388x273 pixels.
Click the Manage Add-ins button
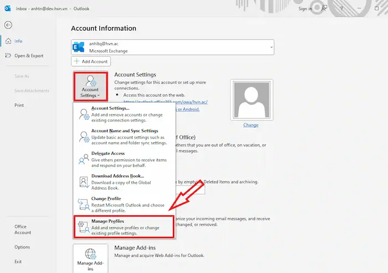[90, 259]
